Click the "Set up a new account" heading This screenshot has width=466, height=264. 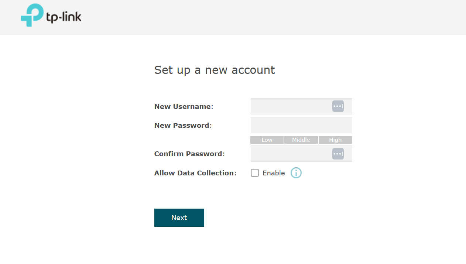click(215, 70)
